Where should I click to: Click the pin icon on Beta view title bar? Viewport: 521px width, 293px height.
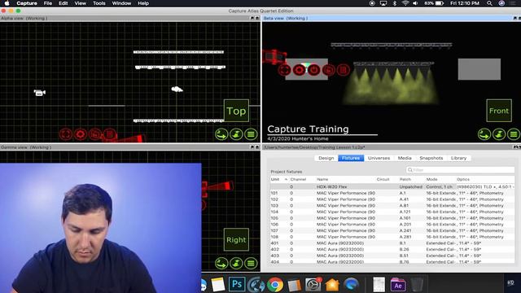tap(514, 18)
